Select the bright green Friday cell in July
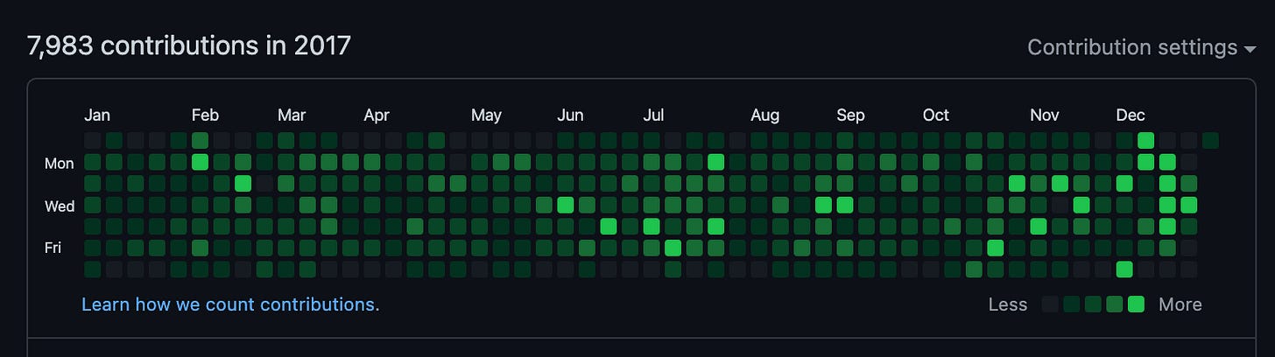Screen dimensions: 1275x357 (x=673, y=247)
